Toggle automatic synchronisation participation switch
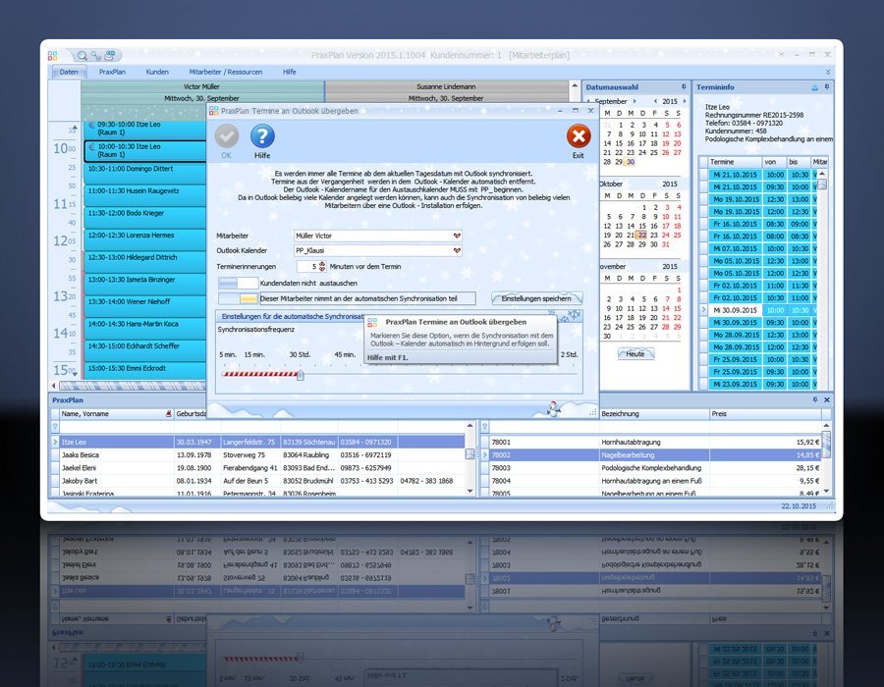This screenshot has width=884, height=687. 238,298
